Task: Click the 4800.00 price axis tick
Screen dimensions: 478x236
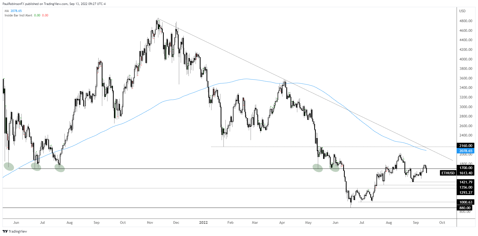Action: (x=466, y=21)
